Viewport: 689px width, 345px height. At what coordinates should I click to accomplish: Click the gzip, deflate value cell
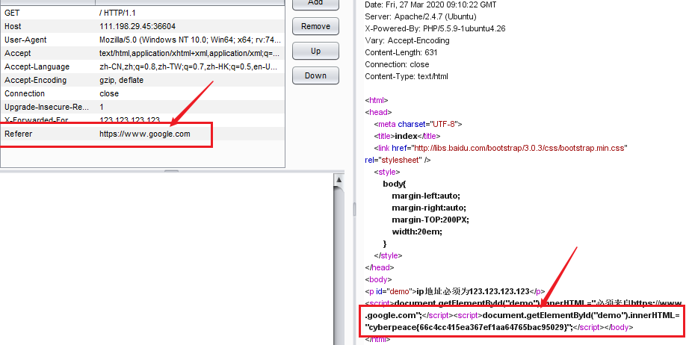click(121, 81)
